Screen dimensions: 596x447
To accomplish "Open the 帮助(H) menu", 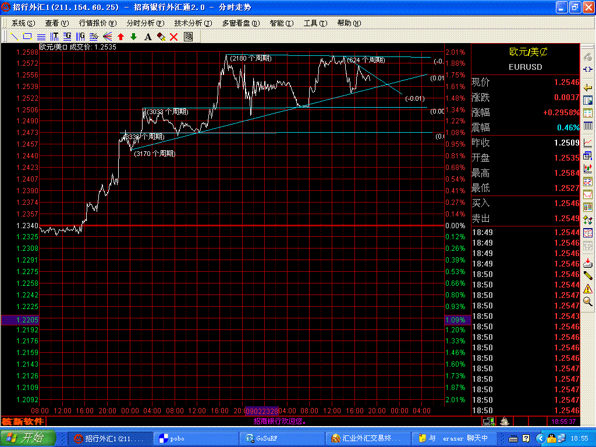I will [349, 23].
